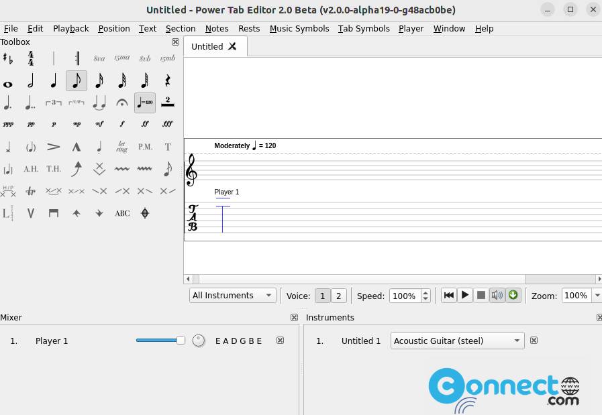This screenshot has height=415, width=602.
Task: Apply tapped harmonic T.H.
Action: point(54,169)
